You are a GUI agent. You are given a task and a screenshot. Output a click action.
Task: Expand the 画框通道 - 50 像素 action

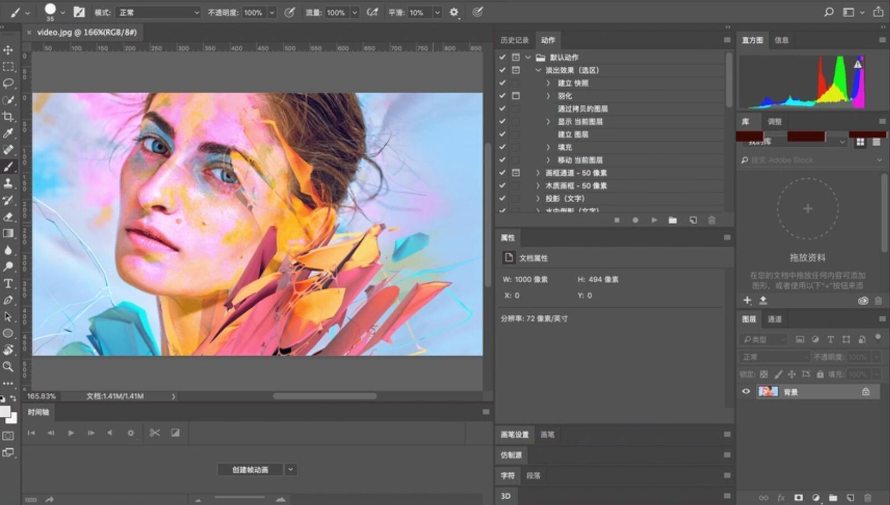538,173
